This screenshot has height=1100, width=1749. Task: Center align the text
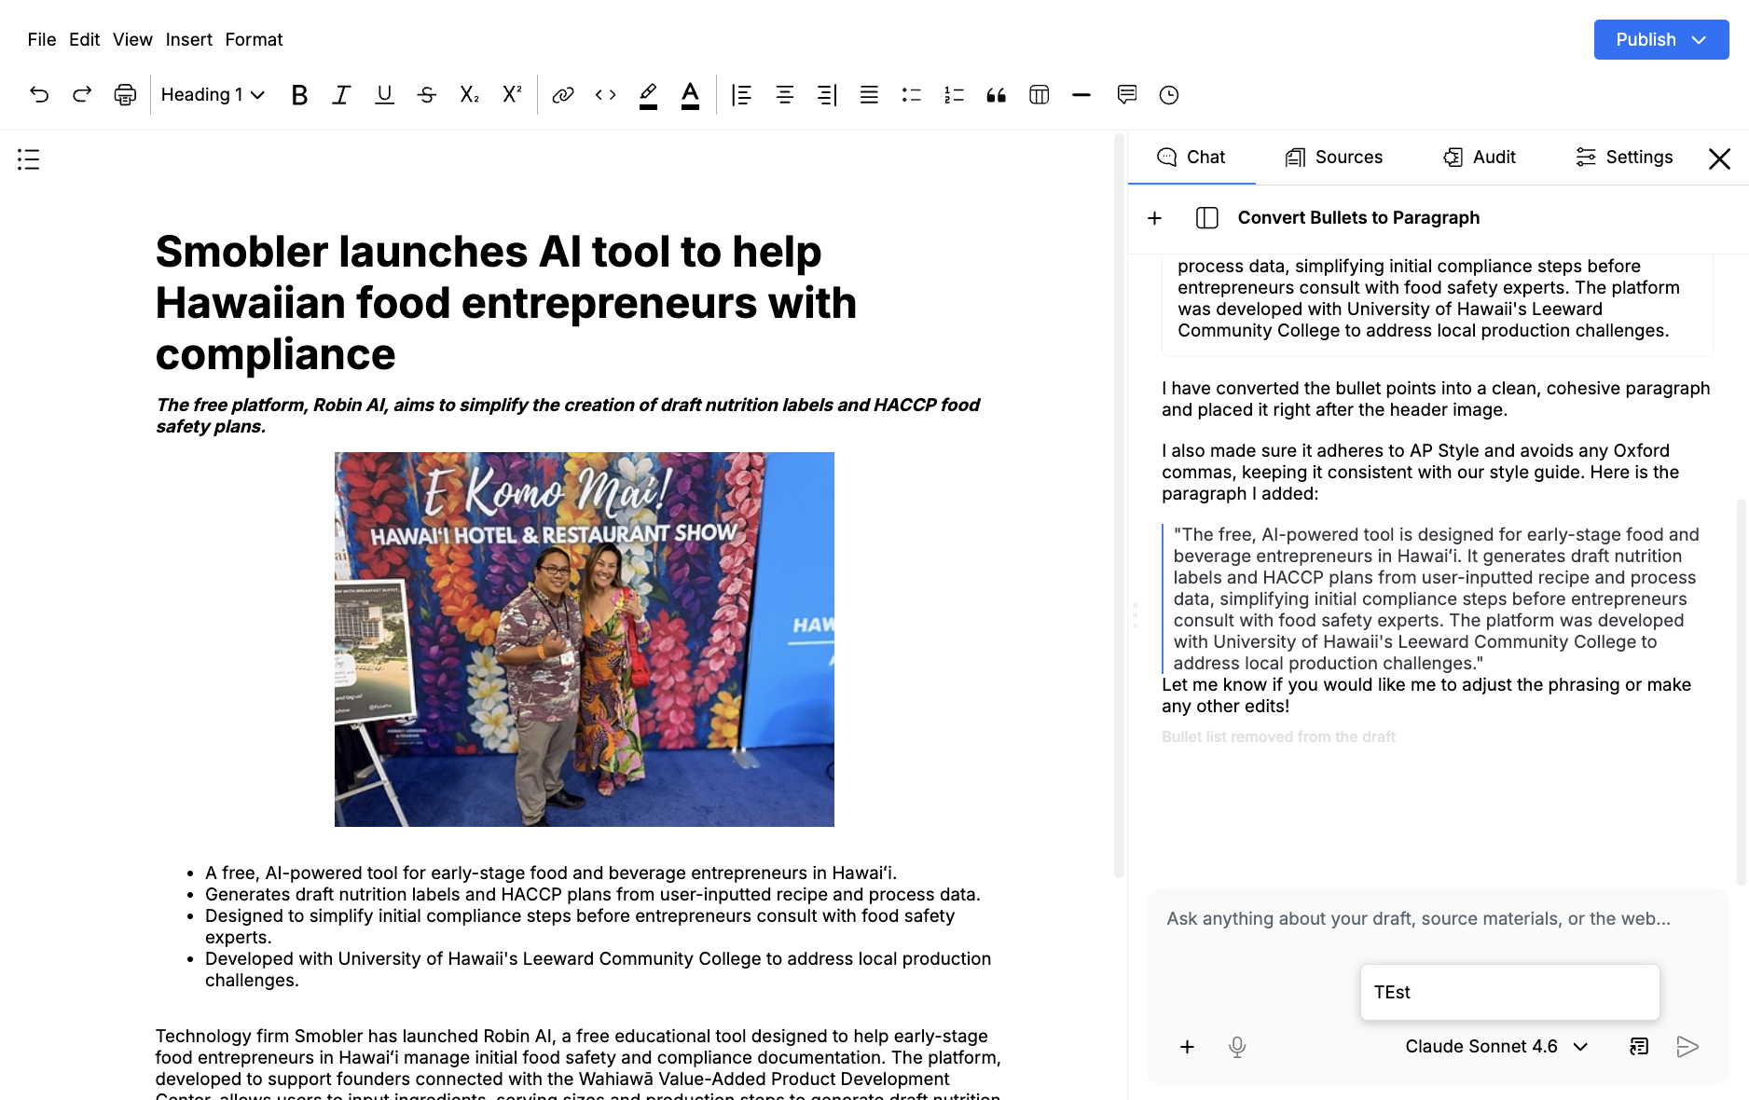coord(785,94)
